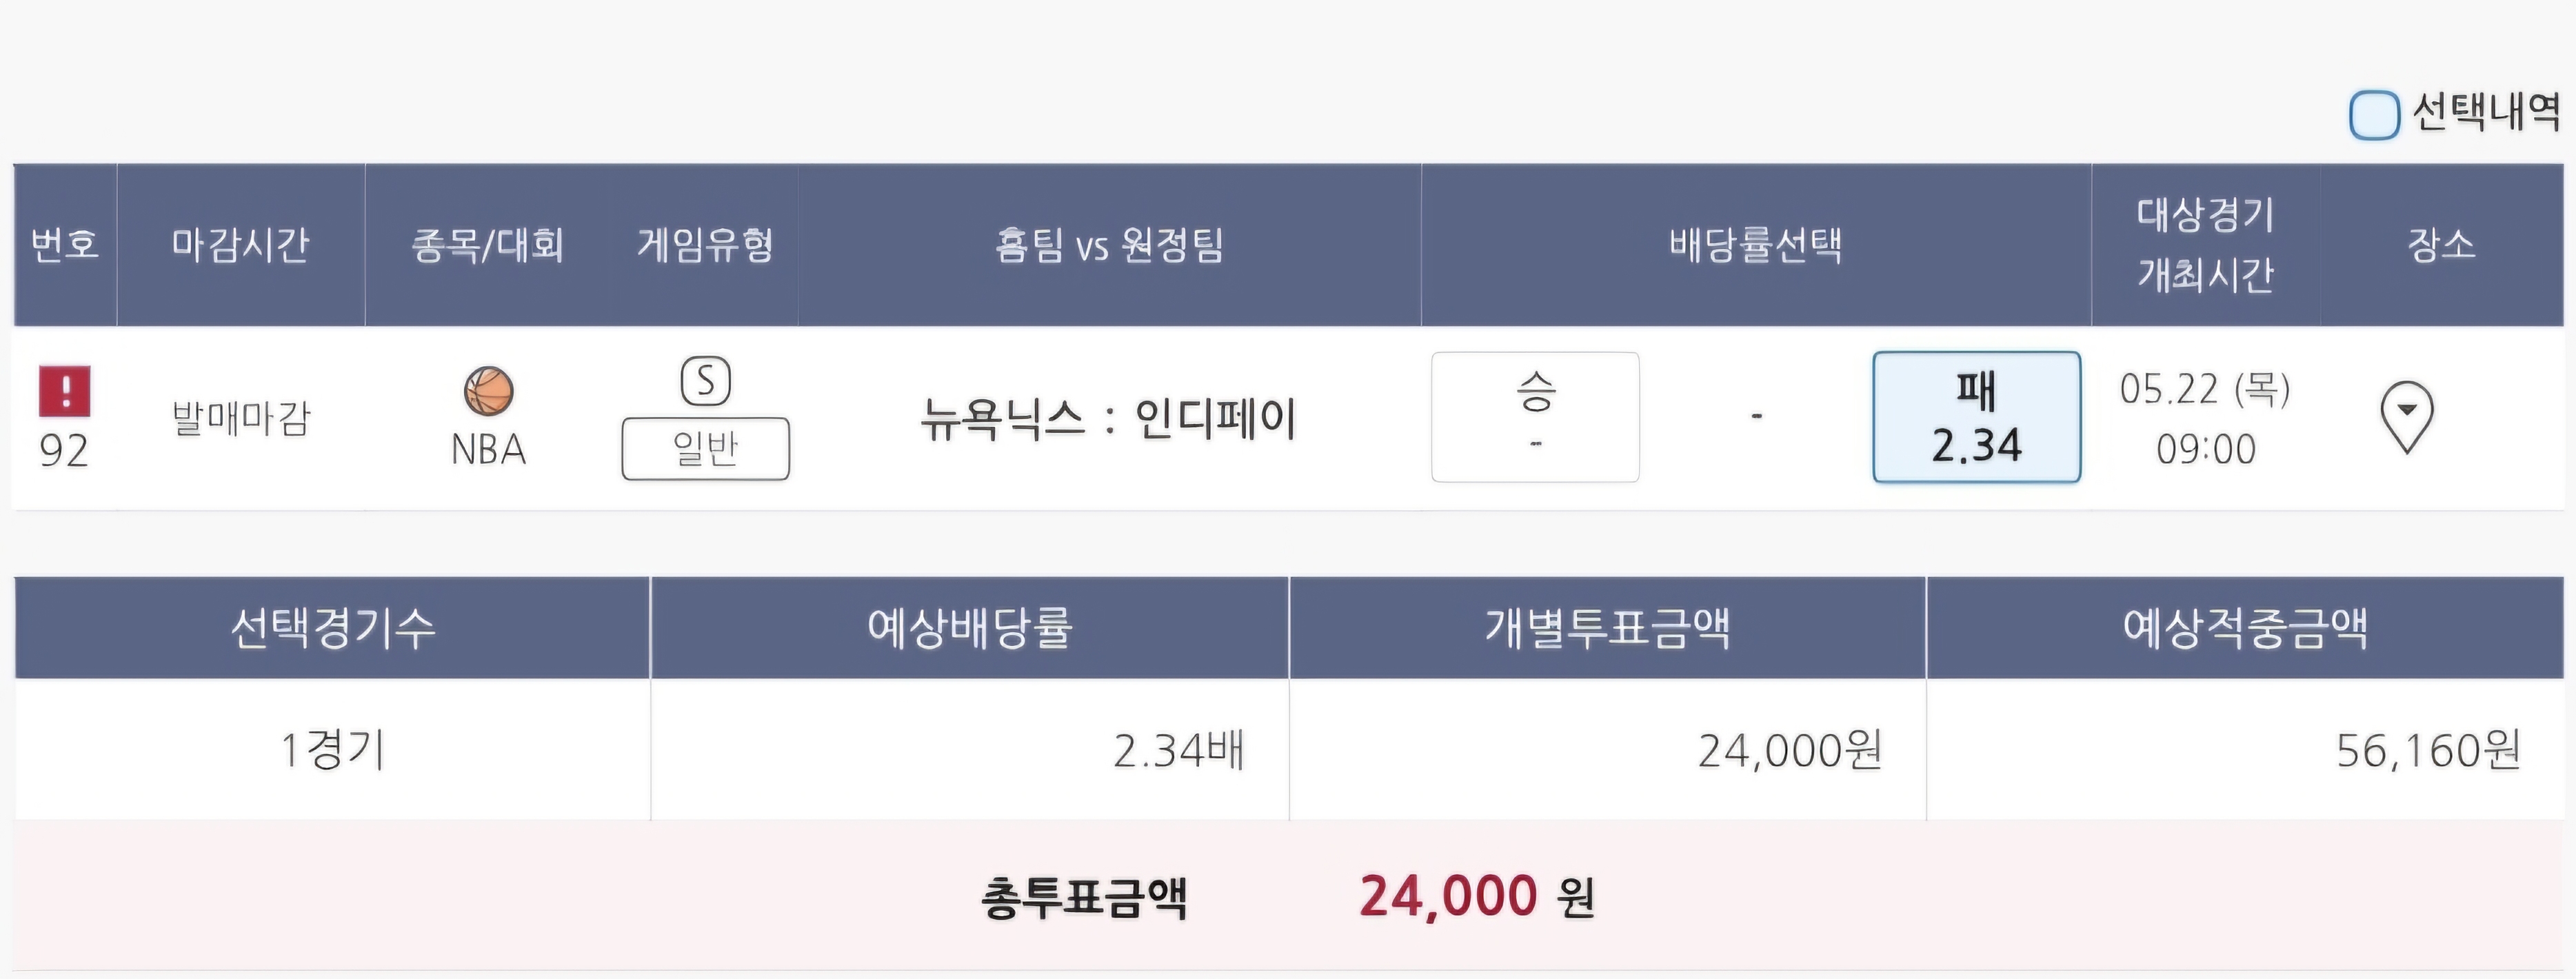This screenshot has width=2576, height=979.
Task: Select the 승 odds option
Action: pyautogui.click(x=1535, y=416)
